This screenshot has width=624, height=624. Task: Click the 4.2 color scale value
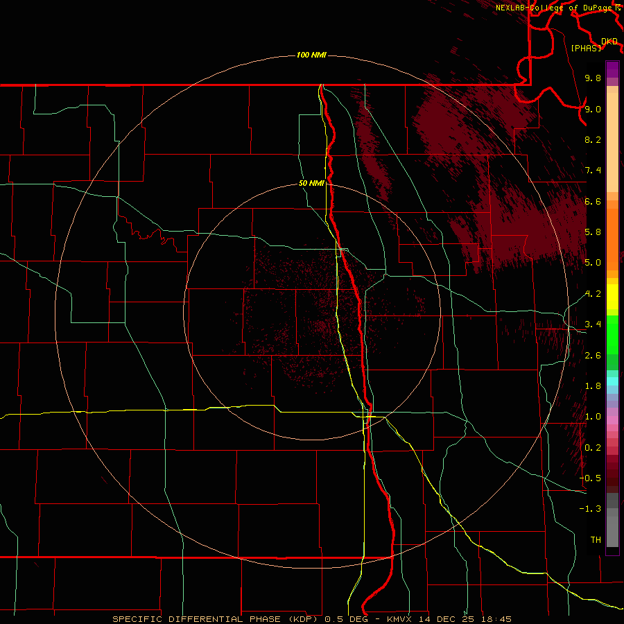pyautogui.click(x=593, y=294)
